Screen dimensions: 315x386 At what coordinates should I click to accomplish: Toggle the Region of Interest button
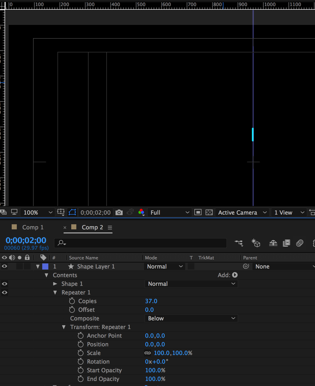tap(198, 212)
